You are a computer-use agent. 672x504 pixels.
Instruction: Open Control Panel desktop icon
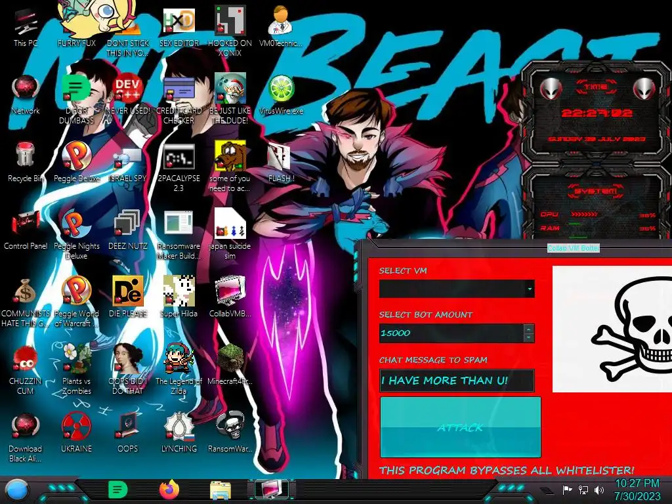pos(26,230)
